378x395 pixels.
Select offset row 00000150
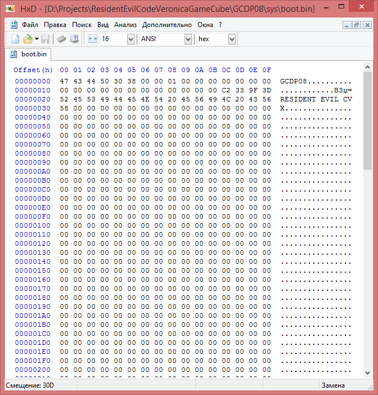(33, 270)
